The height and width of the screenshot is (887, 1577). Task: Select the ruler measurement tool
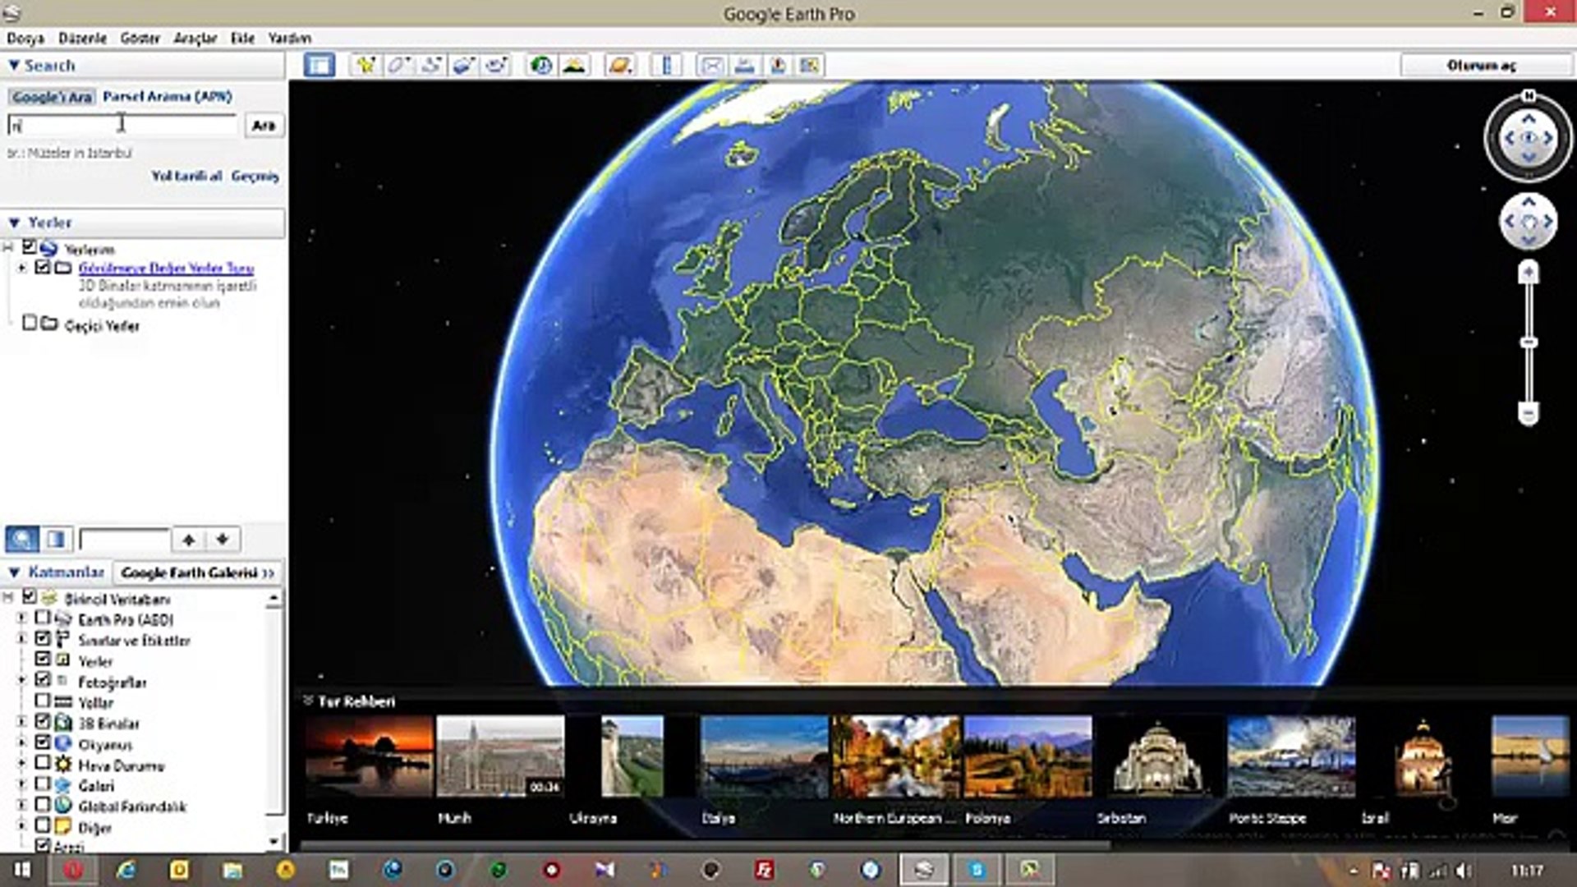(667, 66)
